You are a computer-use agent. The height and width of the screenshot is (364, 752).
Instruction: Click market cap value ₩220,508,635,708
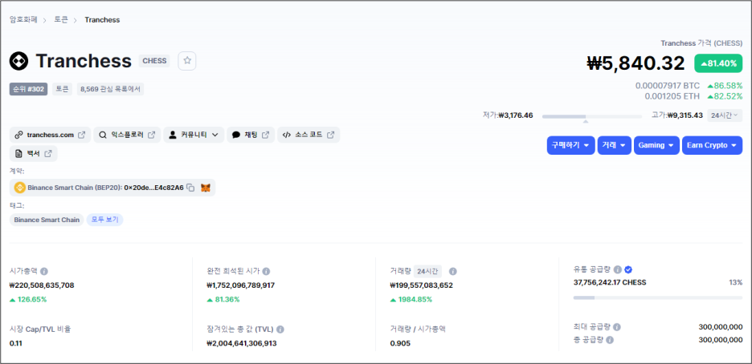tap(42, 285)
